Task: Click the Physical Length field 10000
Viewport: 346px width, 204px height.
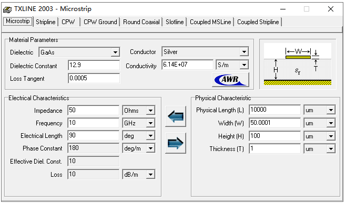Action: pos(275,110)
